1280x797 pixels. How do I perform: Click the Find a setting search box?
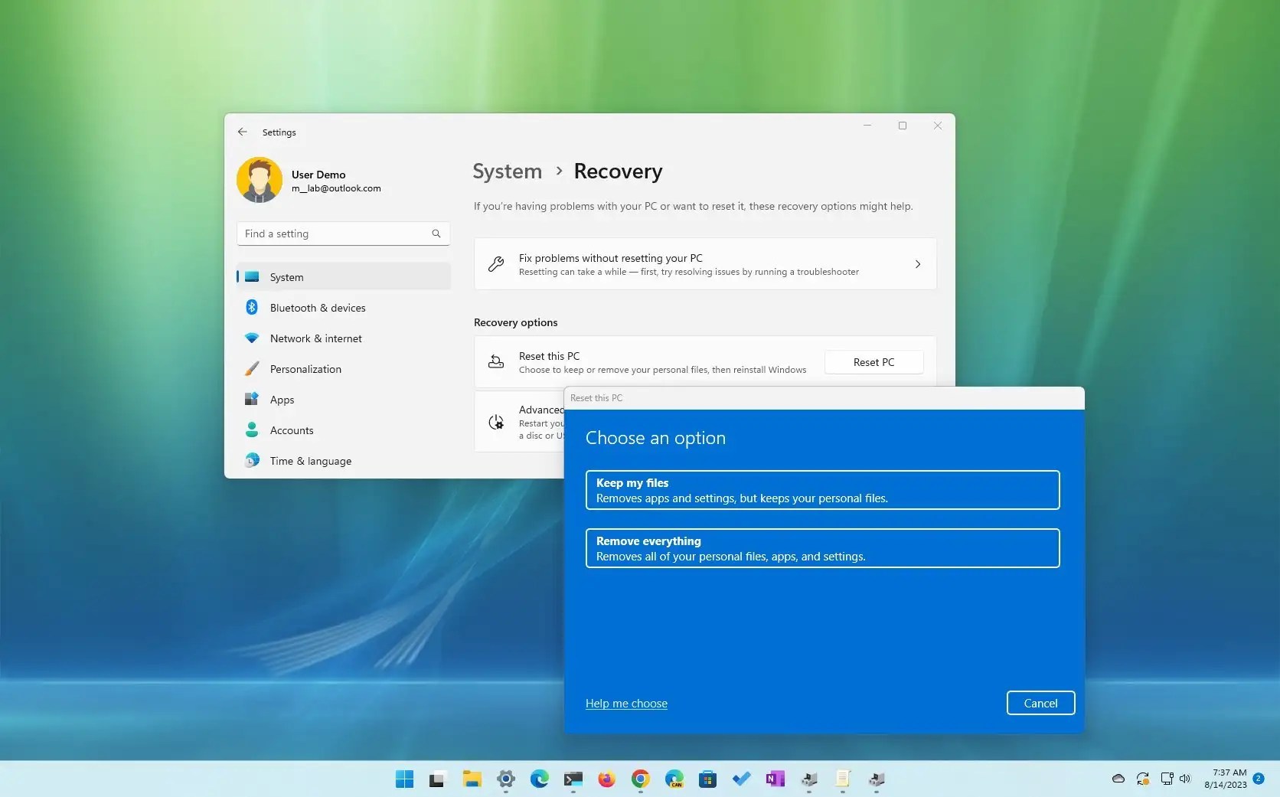[x=342, y=234]
